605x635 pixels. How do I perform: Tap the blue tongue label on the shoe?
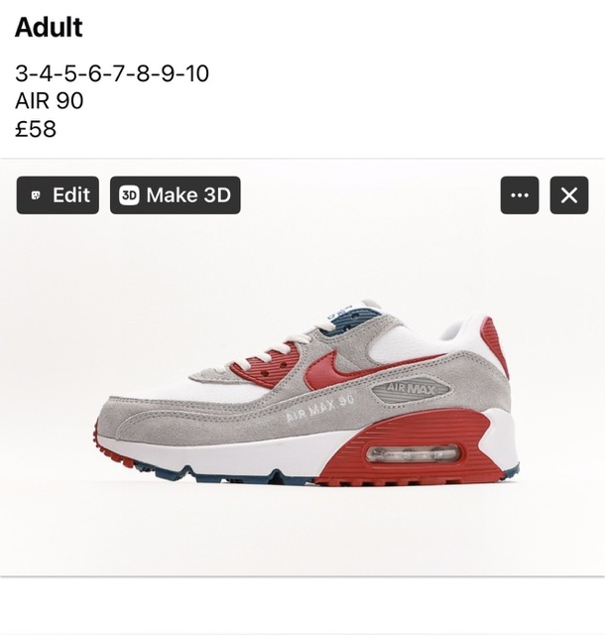339,314
